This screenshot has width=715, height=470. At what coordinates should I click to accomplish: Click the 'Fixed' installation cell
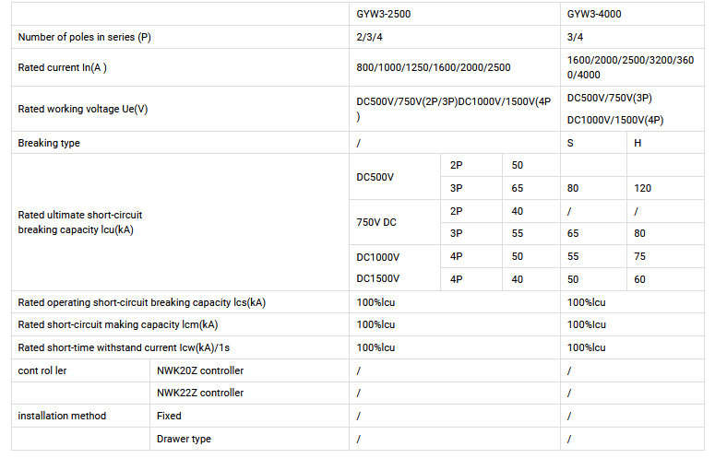click(x=169, y=416)
